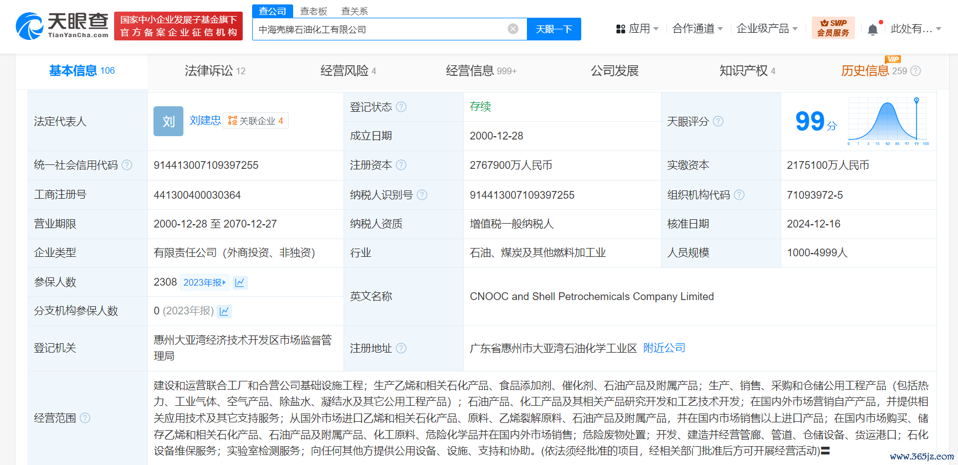Expand the 企业级产品 dropdown
This screenshot has height=465, width=958.
(x=795, y=29)
